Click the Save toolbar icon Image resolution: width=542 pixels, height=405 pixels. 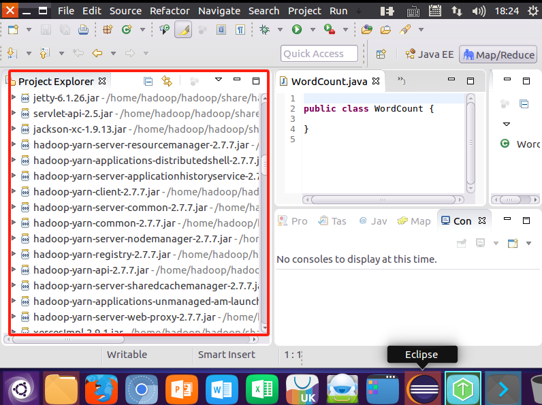[x=46, y=30]
